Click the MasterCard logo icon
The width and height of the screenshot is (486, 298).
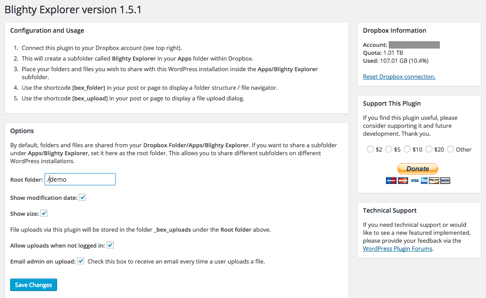[x=403, y=180]
